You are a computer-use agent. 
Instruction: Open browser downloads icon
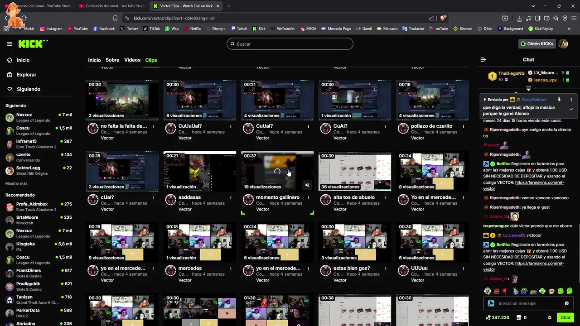coord(519,18)
